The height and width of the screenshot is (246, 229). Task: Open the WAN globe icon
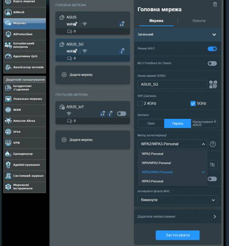point(8,110)
